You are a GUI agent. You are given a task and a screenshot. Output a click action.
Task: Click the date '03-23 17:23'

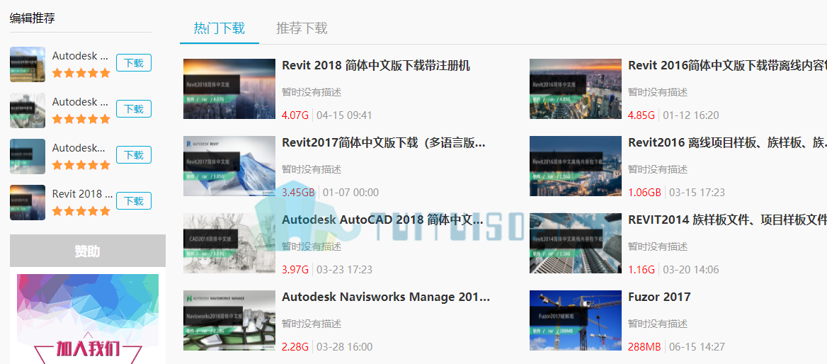pos(344,270)
